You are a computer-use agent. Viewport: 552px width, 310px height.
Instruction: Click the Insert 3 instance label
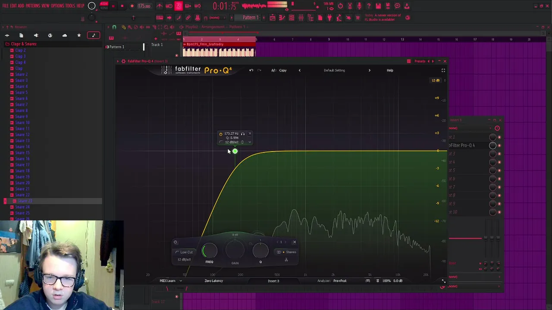273,281
